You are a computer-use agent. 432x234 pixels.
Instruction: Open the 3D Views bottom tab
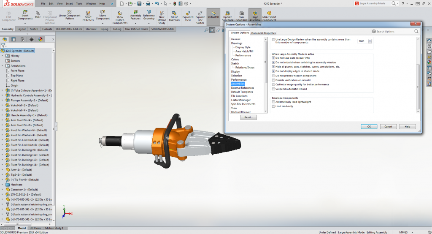(35, 228)
